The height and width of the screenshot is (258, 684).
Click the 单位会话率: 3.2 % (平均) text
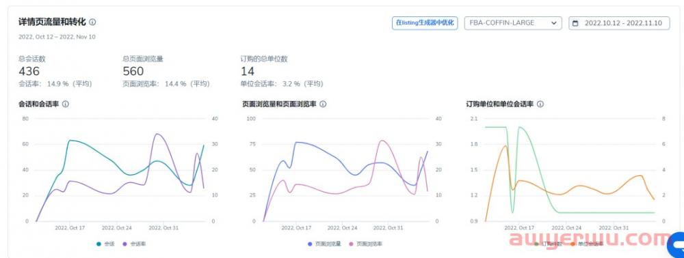coord(282,83)
